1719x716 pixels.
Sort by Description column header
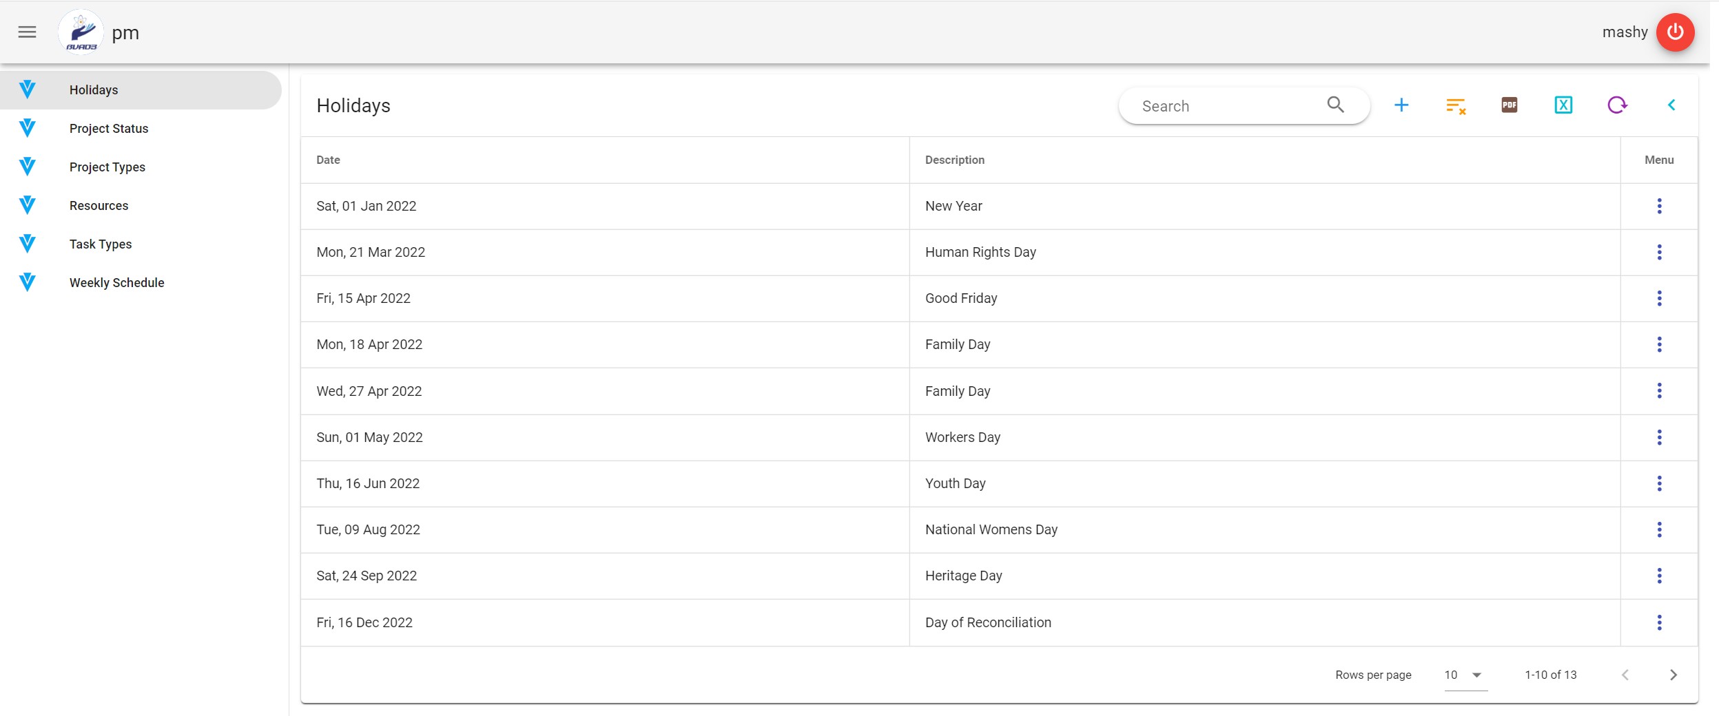954,160
